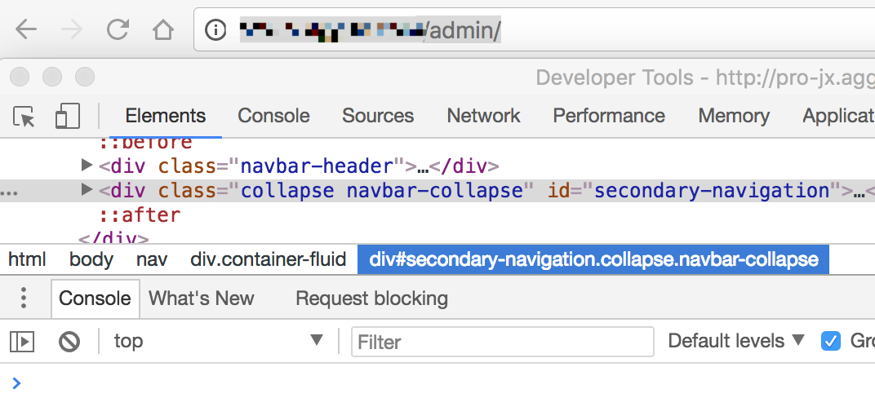Reload the page with the refresh icon
The image size is (875, 420).
click(118, 29)
